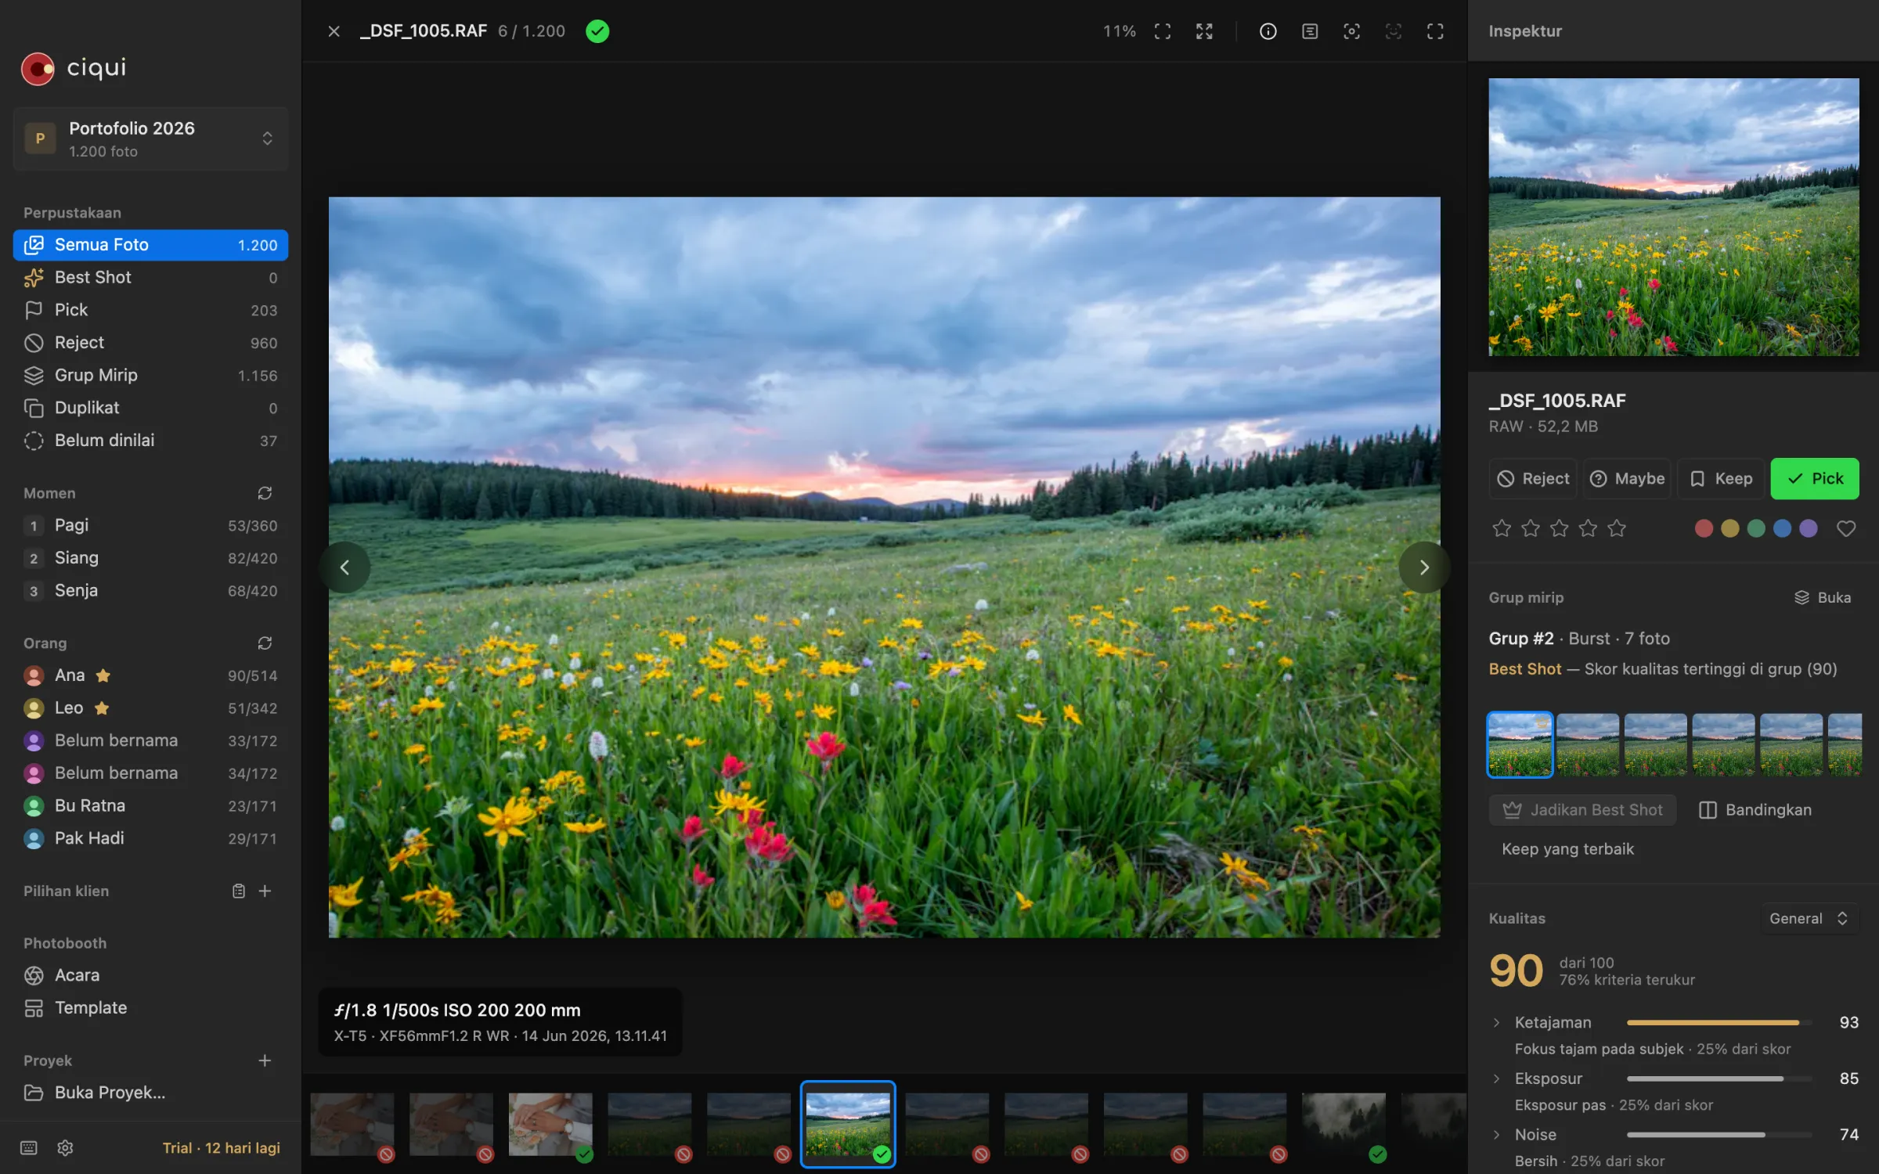Screen dimensions: 1879x1174
Task: Select Semua Foto in library
Action: 151,245
